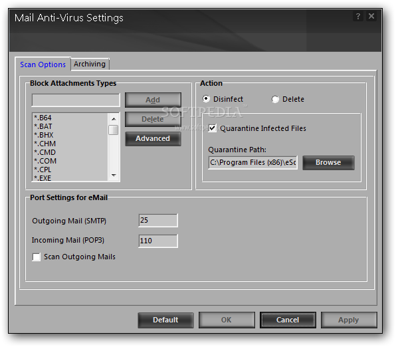396x347 pixels.
Task: Click the attachment list scroll up arrow
Action: (x=114, y=119)
